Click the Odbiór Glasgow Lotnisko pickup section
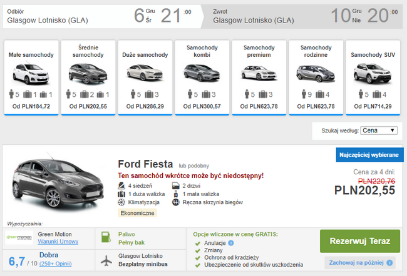Image resolution: width=407 pixels, height=276 pixels. (101, 16)
